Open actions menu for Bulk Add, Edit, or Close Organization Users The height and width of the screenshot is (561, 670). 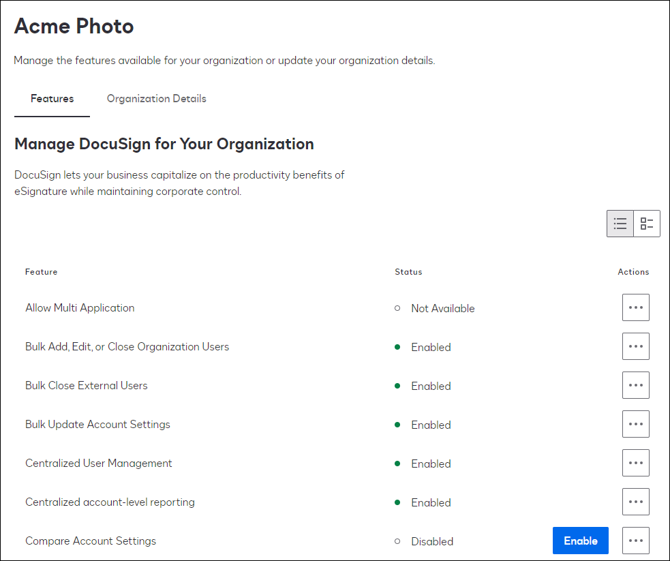pyautogui.click(x=635, y=346)
